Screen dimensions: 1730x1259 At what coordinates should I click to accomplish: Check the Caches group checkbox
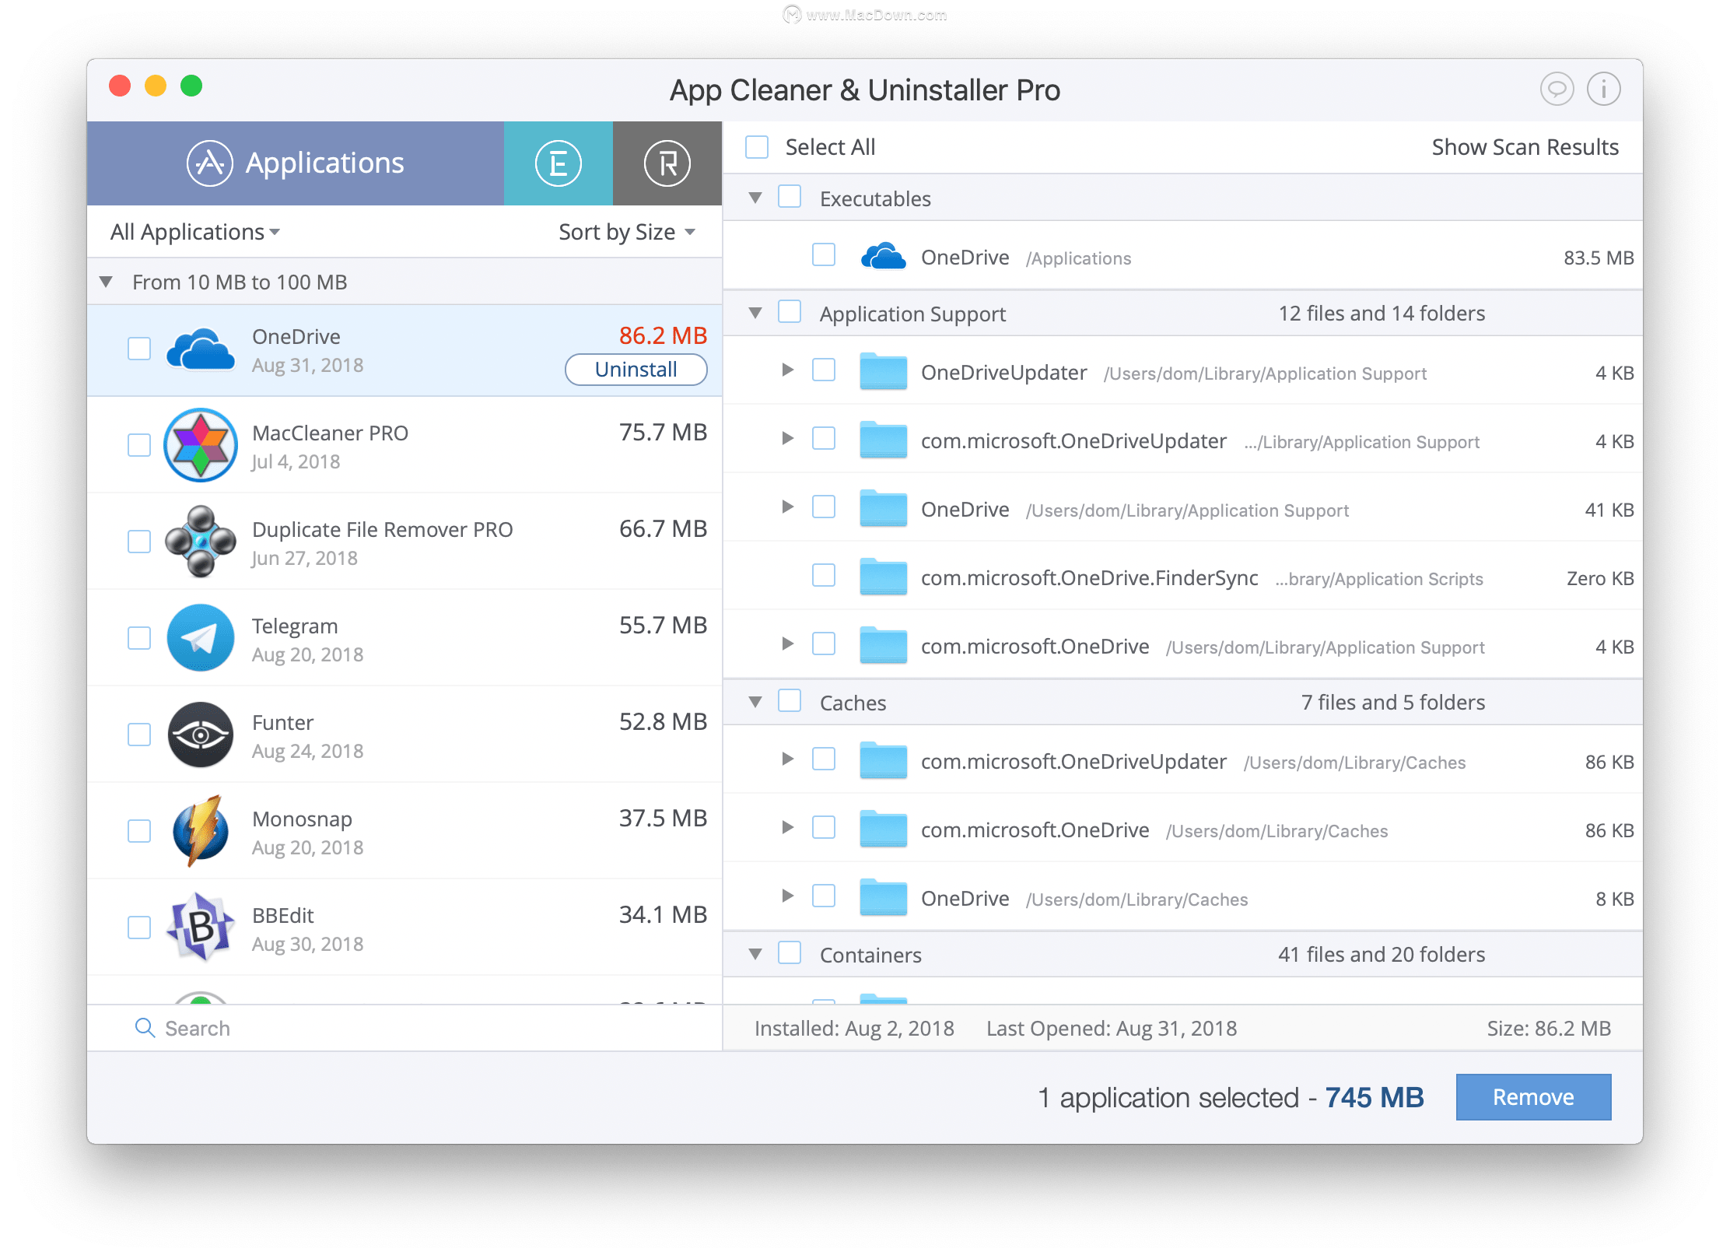790,701
